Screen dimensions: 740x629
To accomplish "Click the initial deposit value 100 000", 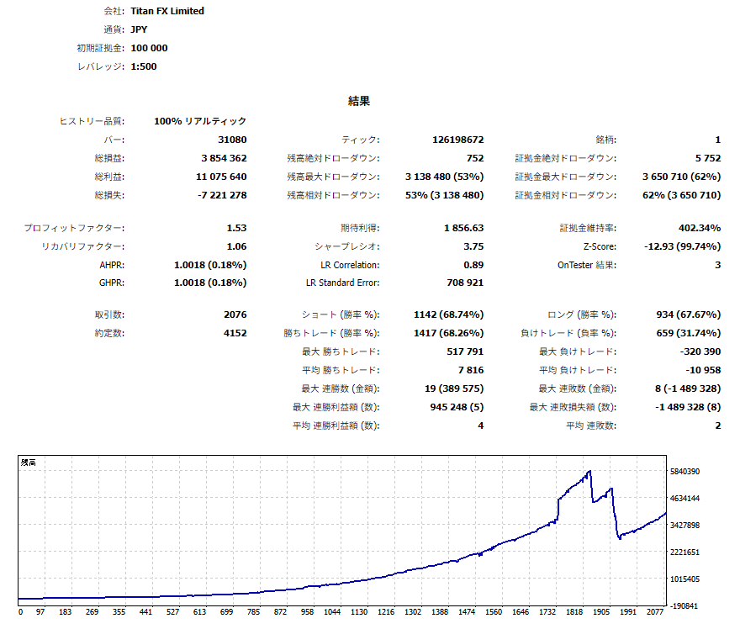I will tap(149, 48).
